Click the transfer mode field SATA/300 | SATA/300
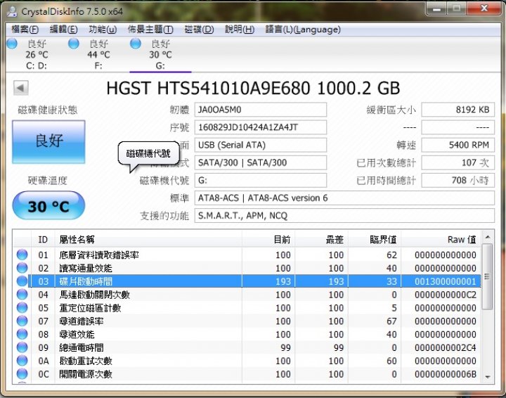This screenshot has height=398, width=506. click(x=261, y=162)
